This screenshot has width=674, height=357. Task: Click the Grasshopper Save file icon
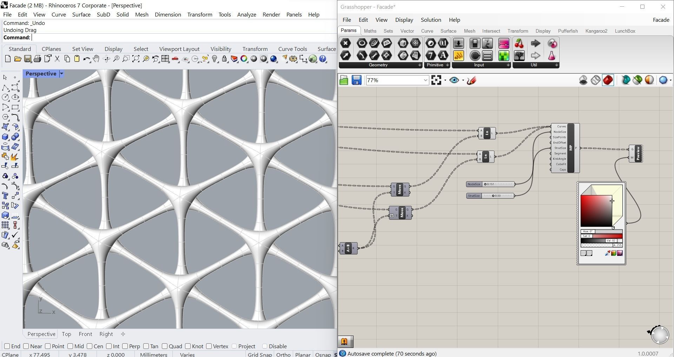356,80
